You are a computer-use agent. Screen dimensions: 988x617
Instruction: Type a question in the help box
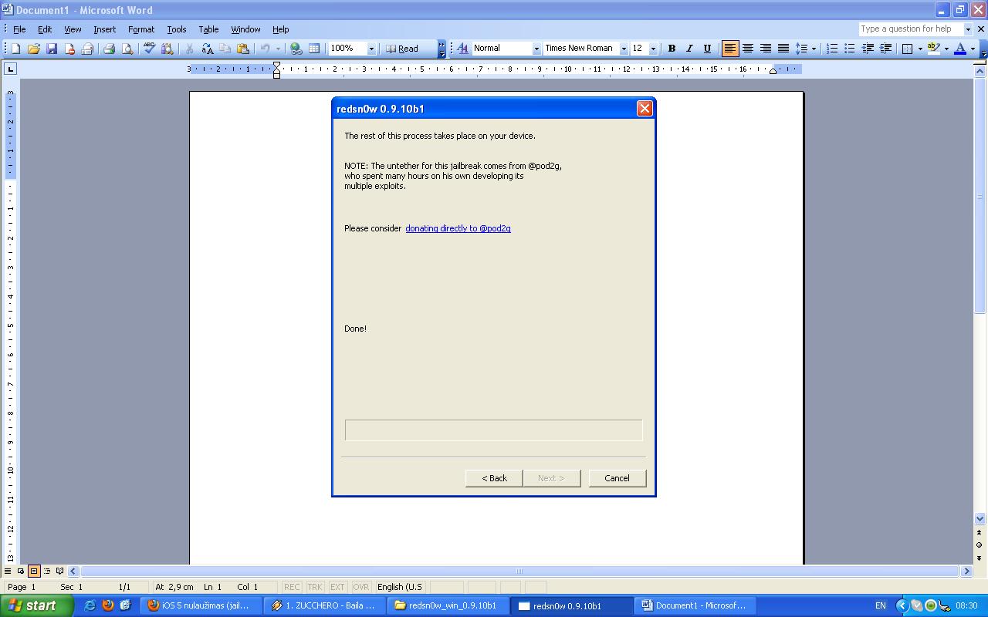coord(911,29)
